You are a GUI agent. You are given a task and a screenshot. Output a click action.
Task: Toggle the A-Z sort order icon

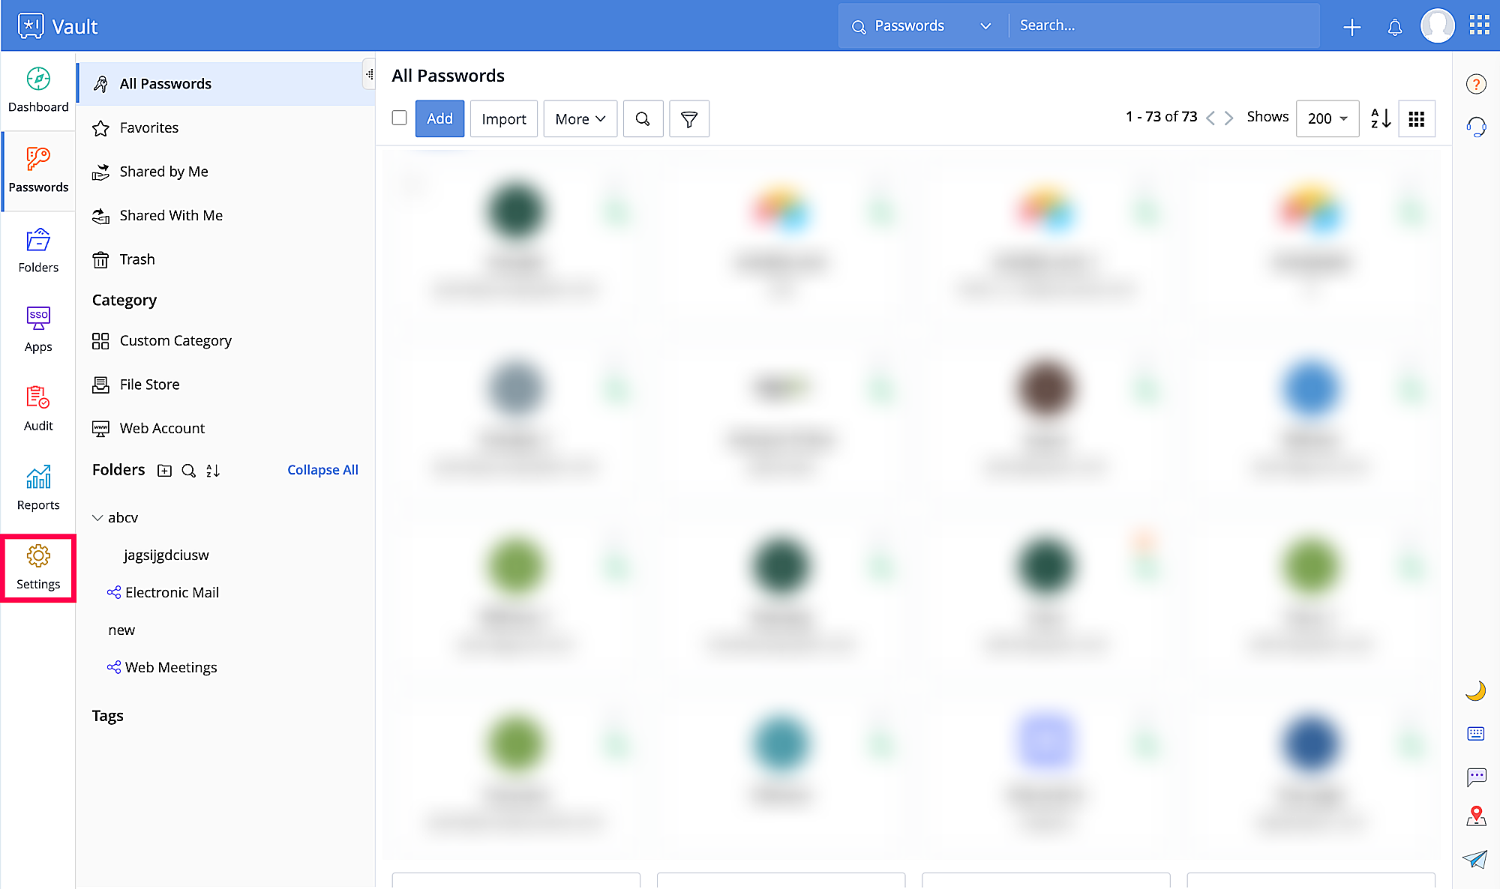click(1381, 118)
